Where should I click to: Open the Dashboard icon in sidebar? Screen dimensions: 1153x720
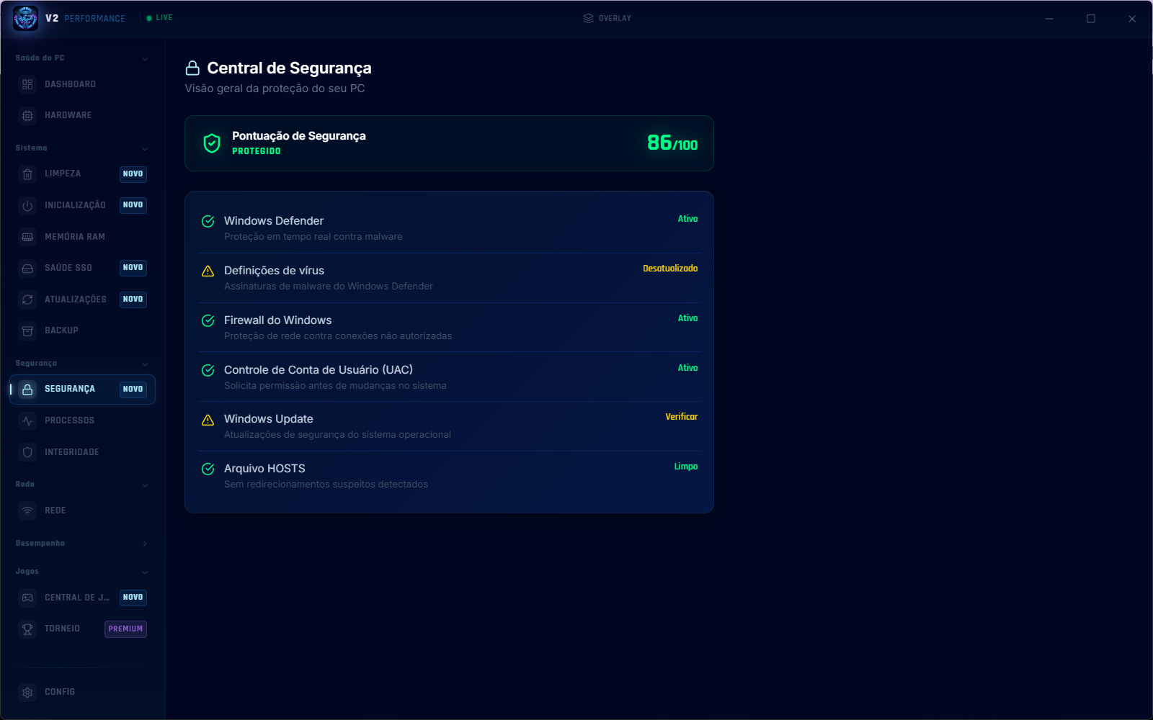pos(27,84)
